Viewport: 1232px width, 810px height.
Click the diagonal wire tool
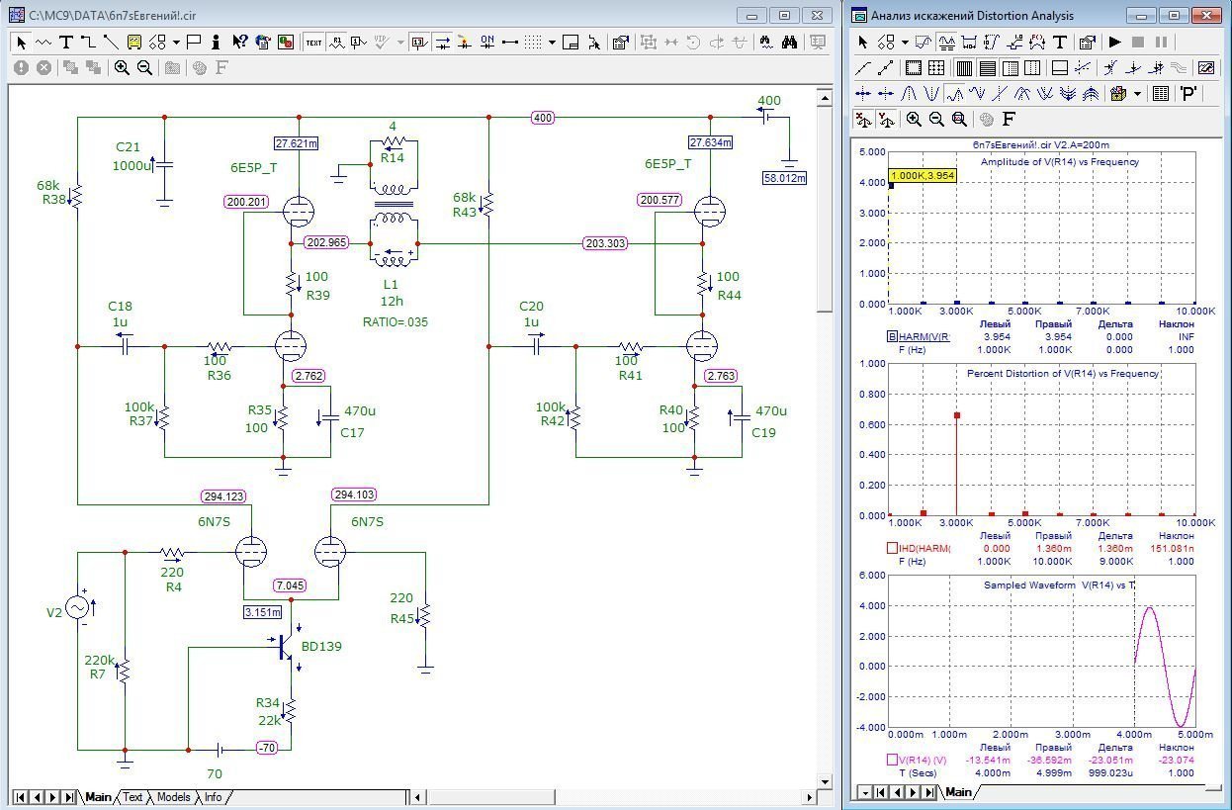pyautogui.click(x=111, y=43)
